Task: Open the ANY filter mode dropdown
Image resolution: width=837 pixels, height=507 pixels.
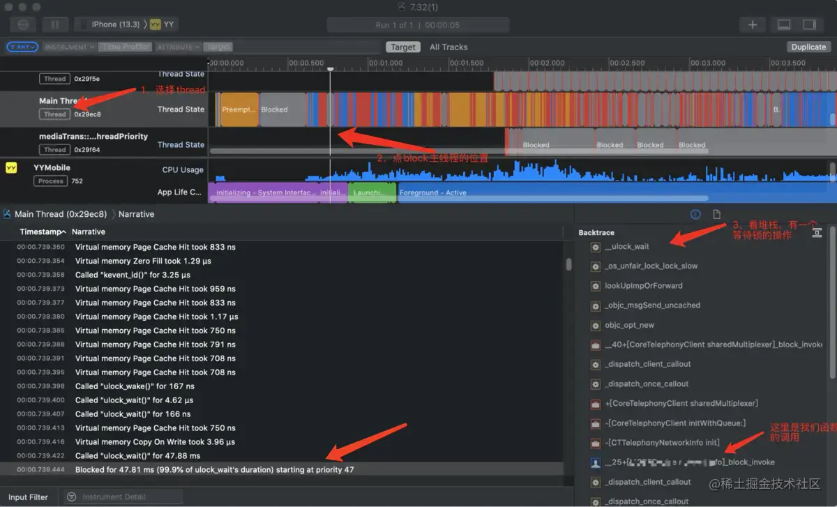Action: 22,47
